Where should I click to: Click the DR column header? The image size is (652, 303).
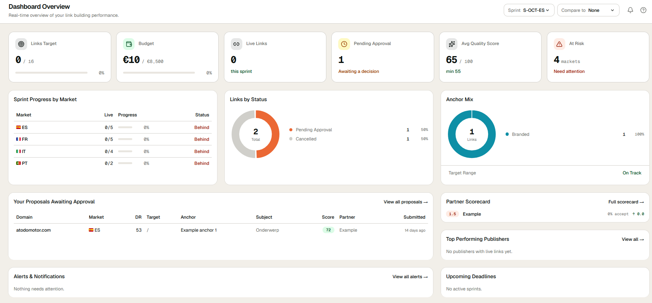click(138, 217)
